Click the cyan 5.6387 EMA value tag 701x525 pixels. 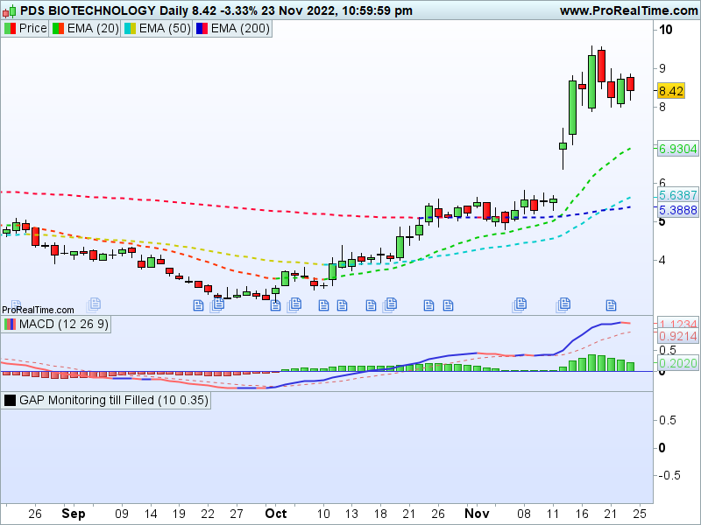(x=677, y=195)
